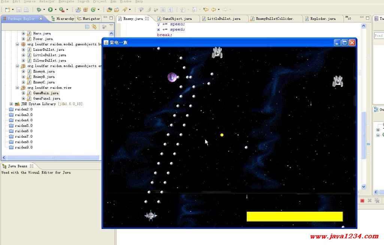The height and width of the screenshot is (245, 384).
Task: Expand the LaserBullet.java tree node
Action: [x=23, y=50]
